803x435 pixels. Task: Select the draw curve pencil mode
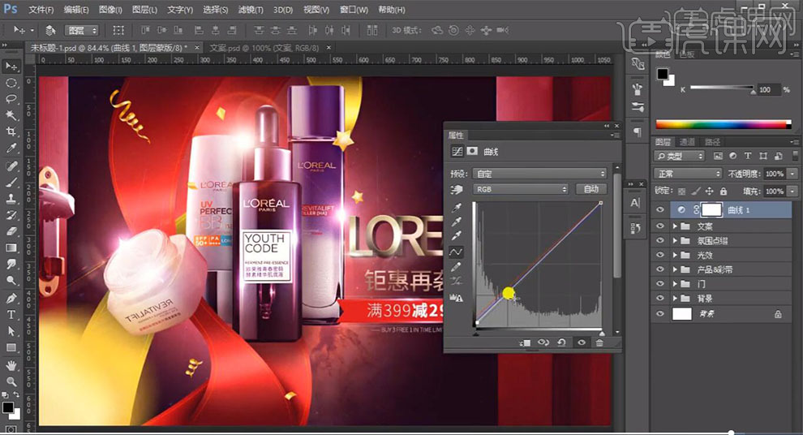click(456, 267)
